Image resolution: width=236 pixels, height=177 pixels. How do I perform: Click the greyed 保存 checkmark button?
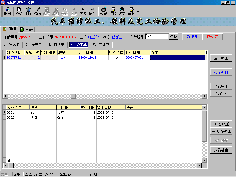(x=221, y=140)
